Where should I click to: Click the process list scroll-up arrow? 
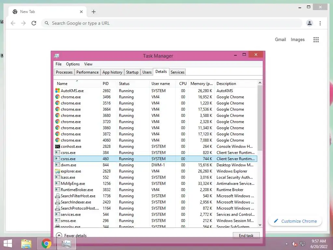pos(260,83)
